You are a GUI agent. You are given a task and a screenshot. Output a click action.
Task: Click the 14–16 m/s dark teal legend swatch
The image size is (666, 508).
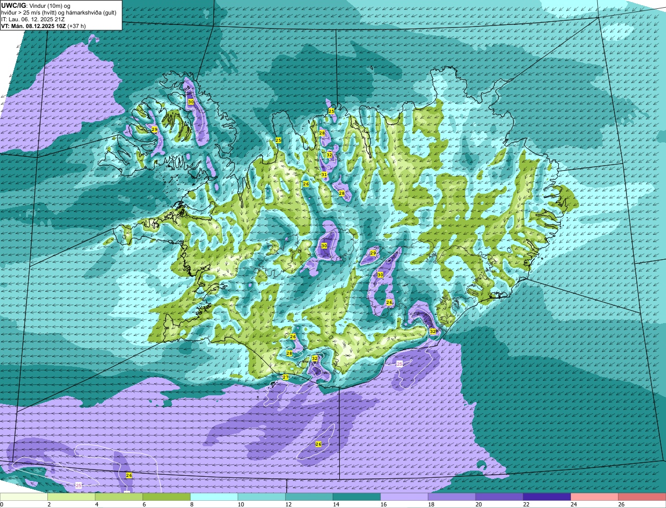(357, 497)
